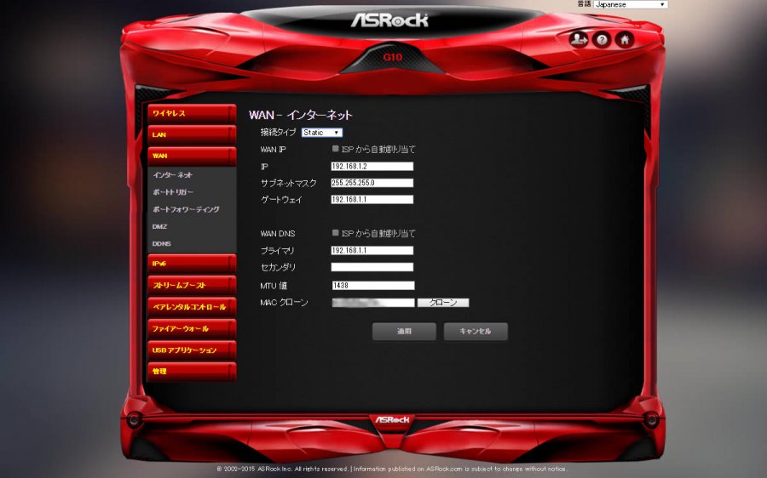Go to the home icon

click(625, 39)
